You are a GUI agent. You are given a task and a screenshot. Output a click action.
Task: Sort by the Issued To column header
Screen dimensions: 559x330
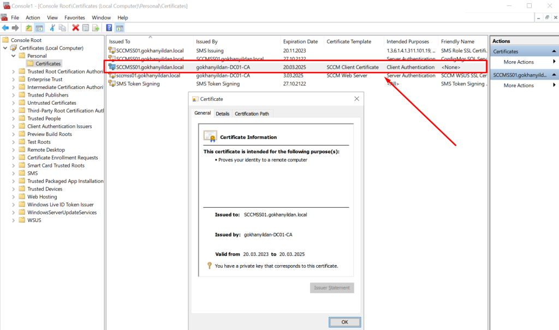(150, 41)
